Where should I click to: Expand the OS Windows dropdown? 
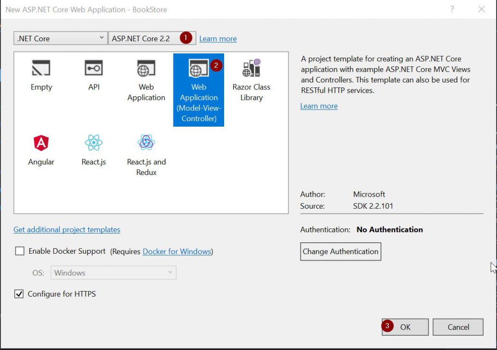pyautogui.click(x=113, y=273)
